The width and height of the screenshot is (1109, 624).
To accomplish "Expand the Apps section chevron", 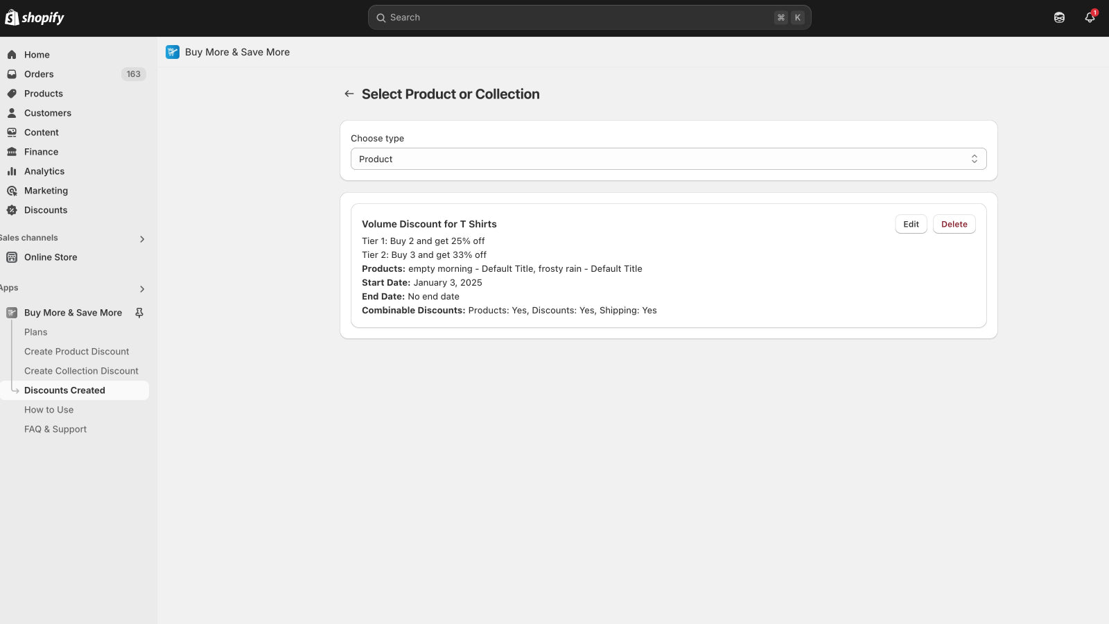I will (x=142, y=289).
